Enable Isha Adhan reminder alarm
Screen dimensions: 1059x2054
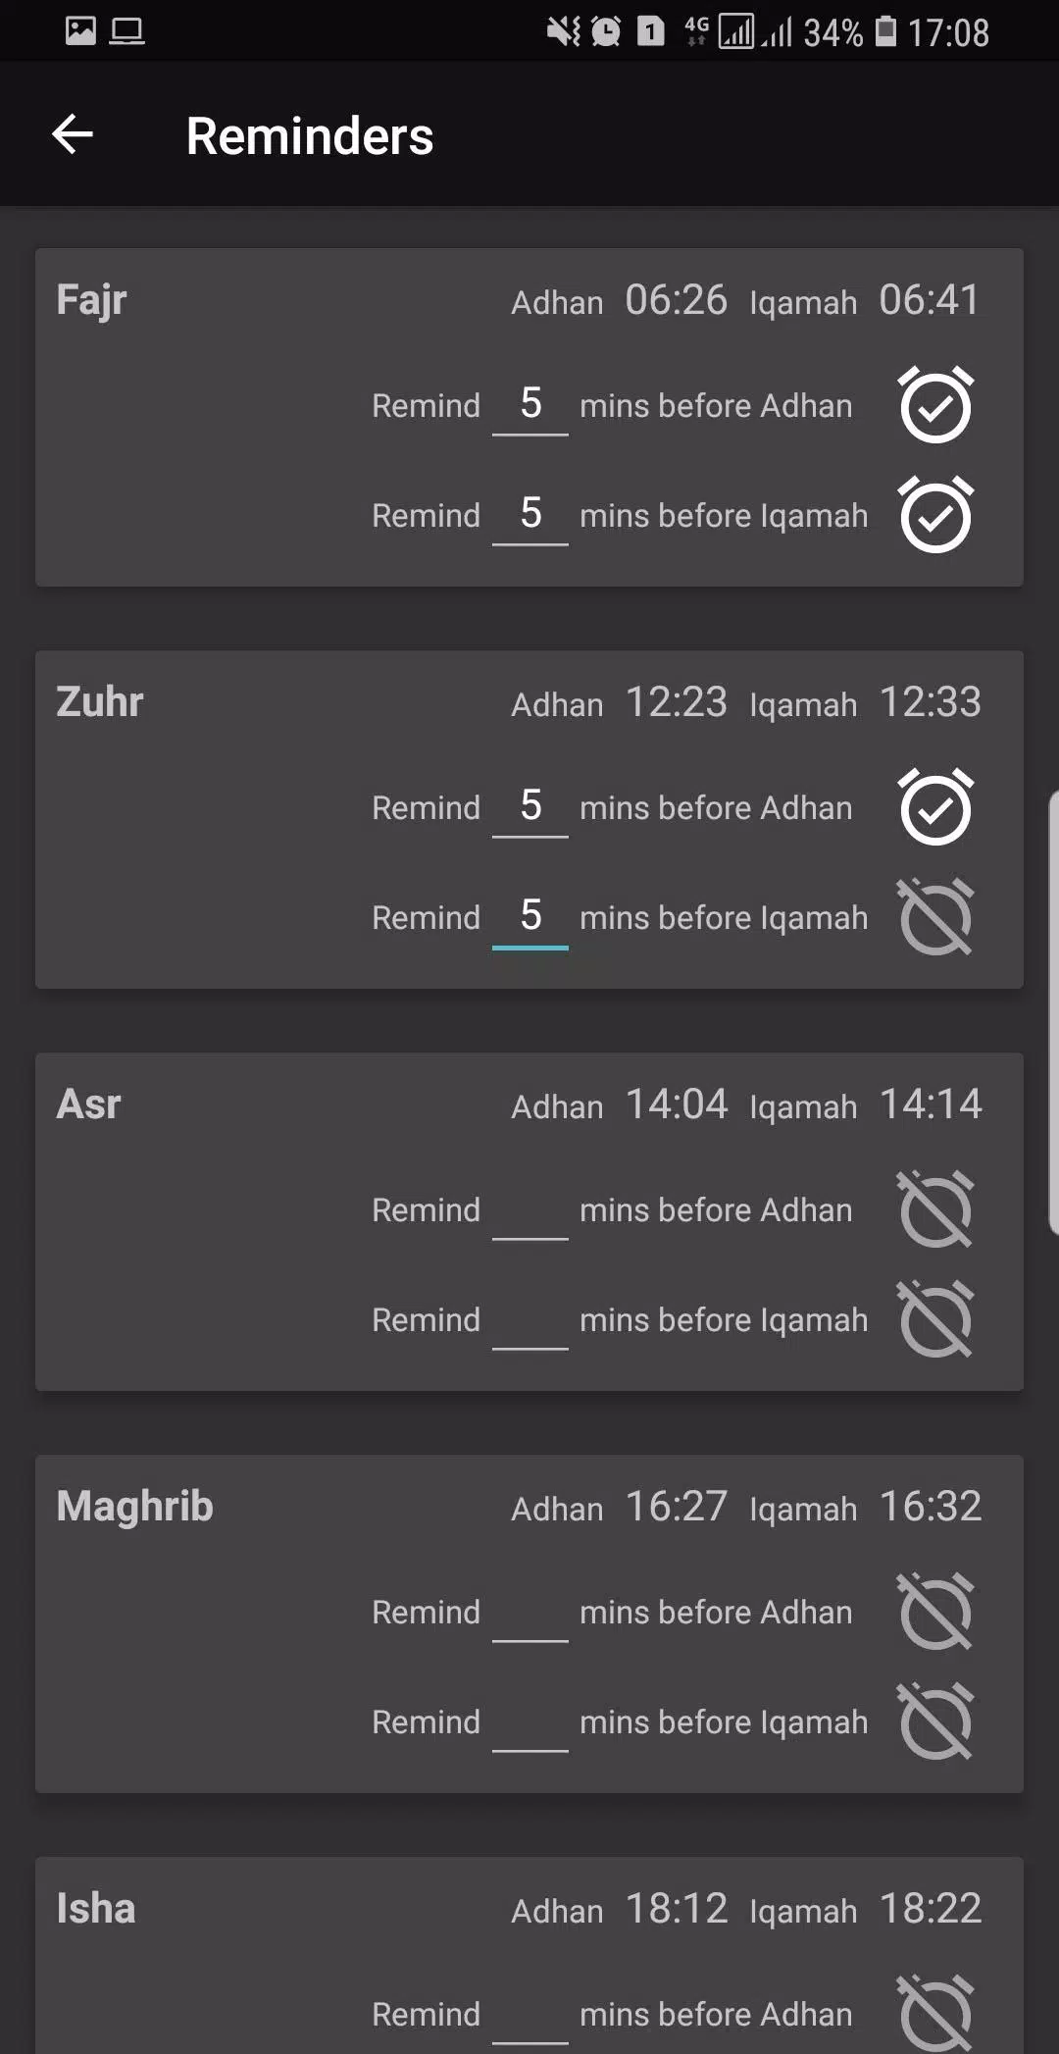pyautogui.click(x=935, y=2013)
